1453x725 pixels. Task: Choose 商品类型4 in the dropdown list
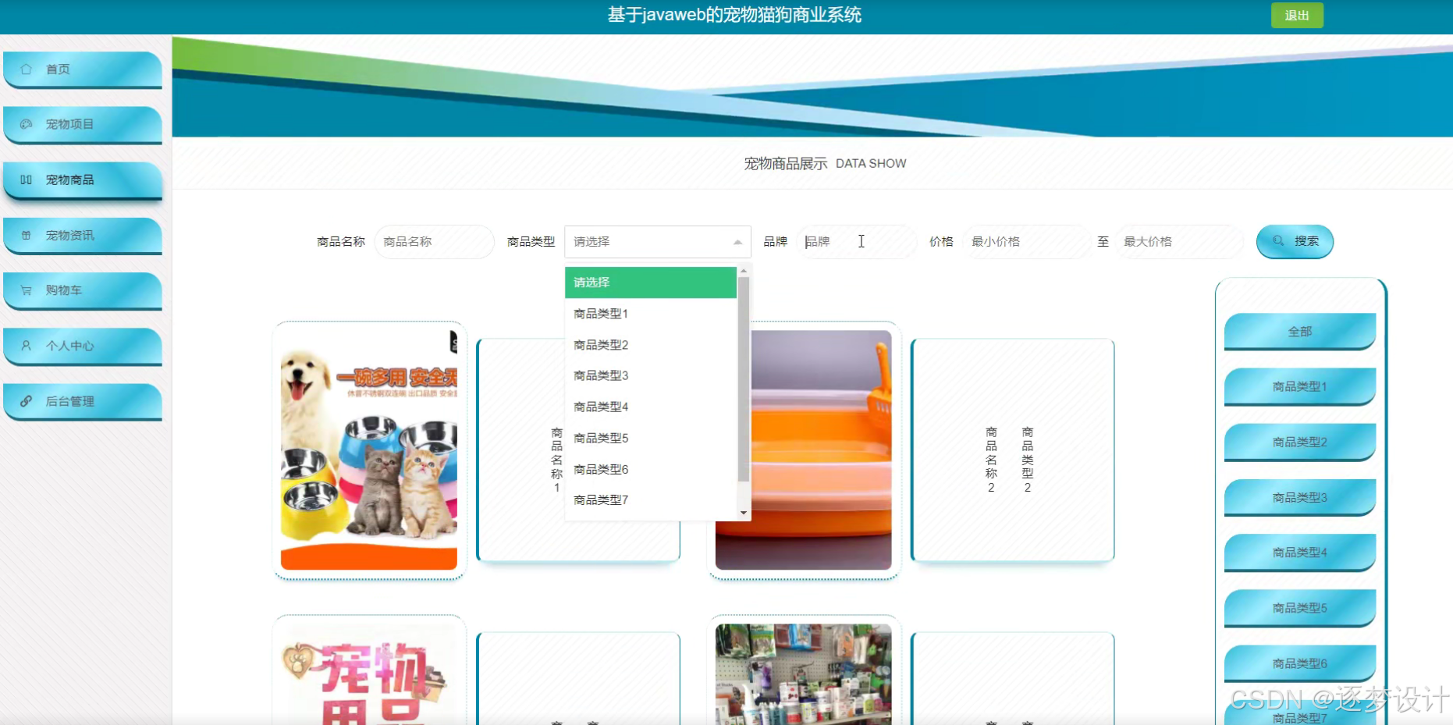(x=651, y=407)
